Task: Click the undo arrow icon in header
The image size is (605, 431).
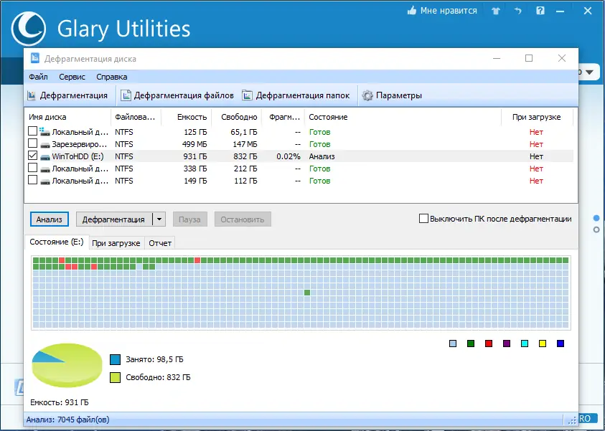Action: pyautogui.click(x=517, y=11)
